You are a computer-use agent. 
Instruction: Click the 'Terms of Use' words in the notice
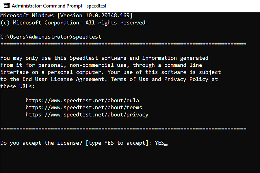tap(129, 79)
